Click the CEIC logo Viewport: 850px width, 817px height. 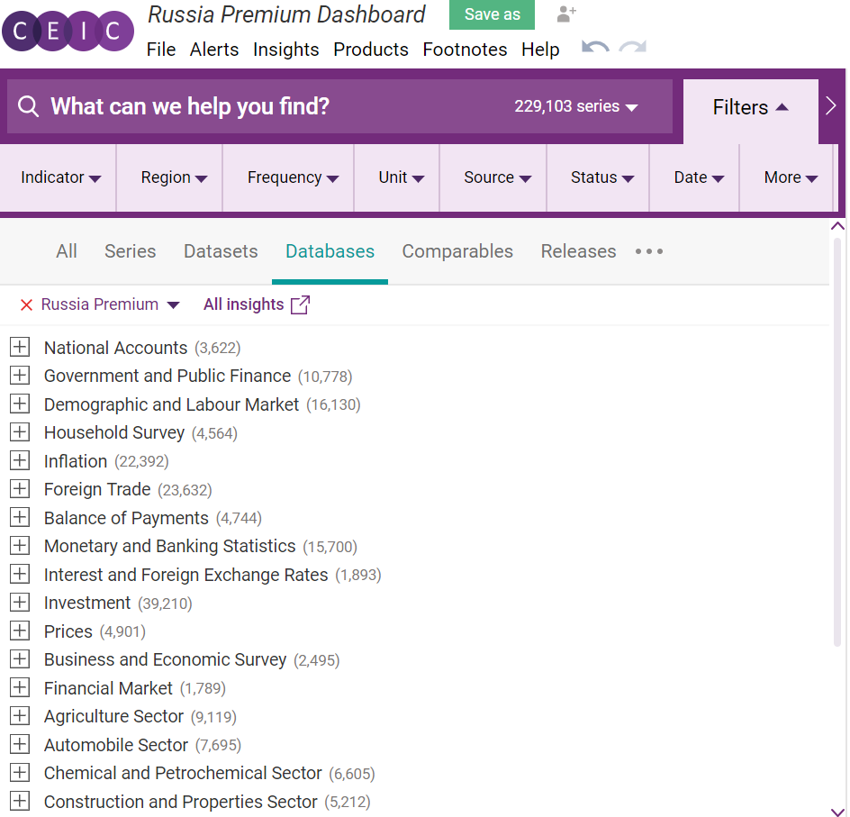tap(68, 31)
